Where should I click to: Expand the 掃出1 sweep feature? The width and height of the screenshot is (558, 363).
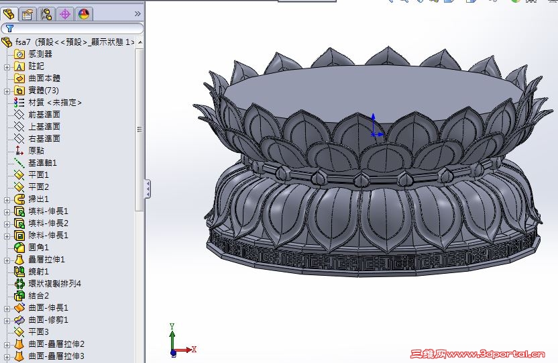7,200
